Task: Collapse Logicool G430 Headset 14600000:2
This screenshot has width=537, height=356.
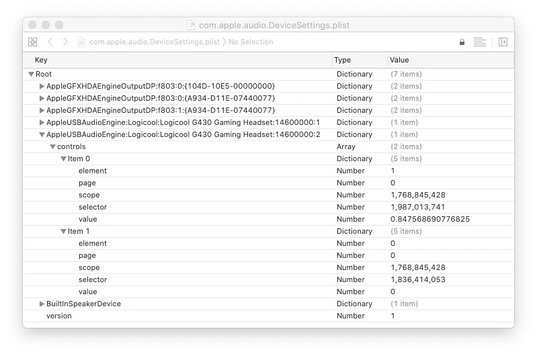Action: [42, 134]
